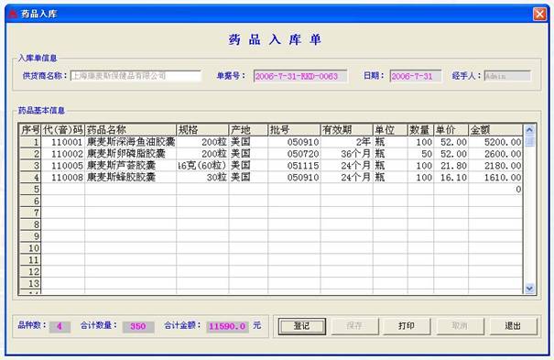Click the 经手人 field showing Admin
554x360 pixels.
(507, 76)
